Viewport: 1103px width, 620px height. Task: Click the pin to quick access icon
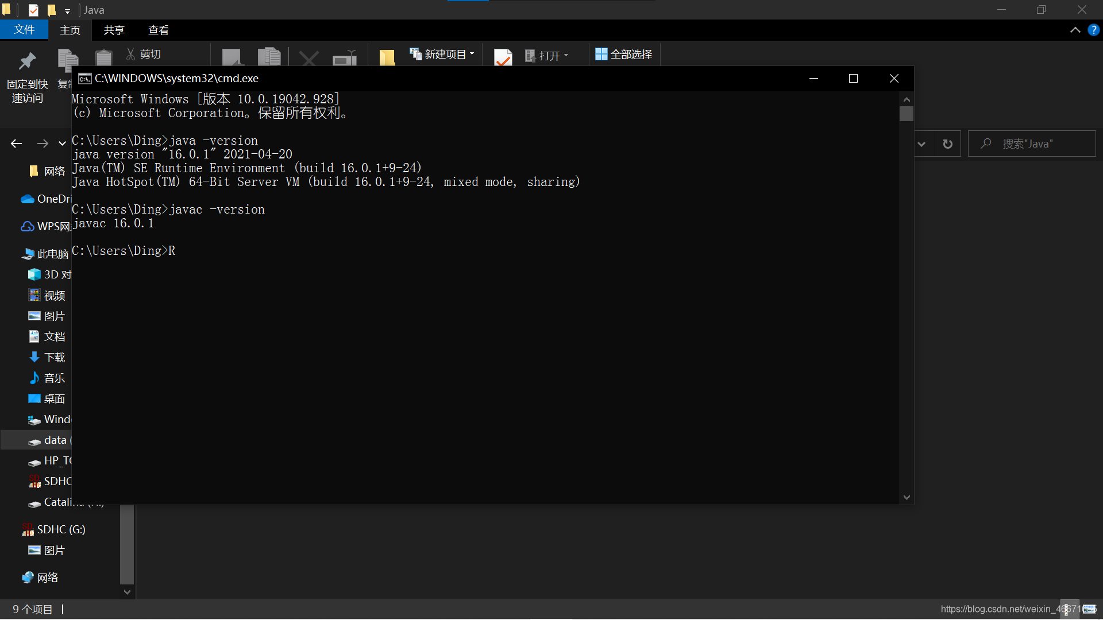click(x=27, y=61)
